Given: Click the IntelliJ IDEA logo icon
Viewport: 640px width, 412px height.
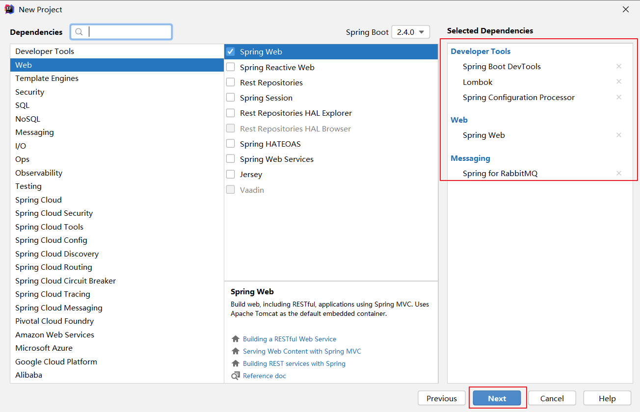Looking at the screenshot, I should coord(9,9).
